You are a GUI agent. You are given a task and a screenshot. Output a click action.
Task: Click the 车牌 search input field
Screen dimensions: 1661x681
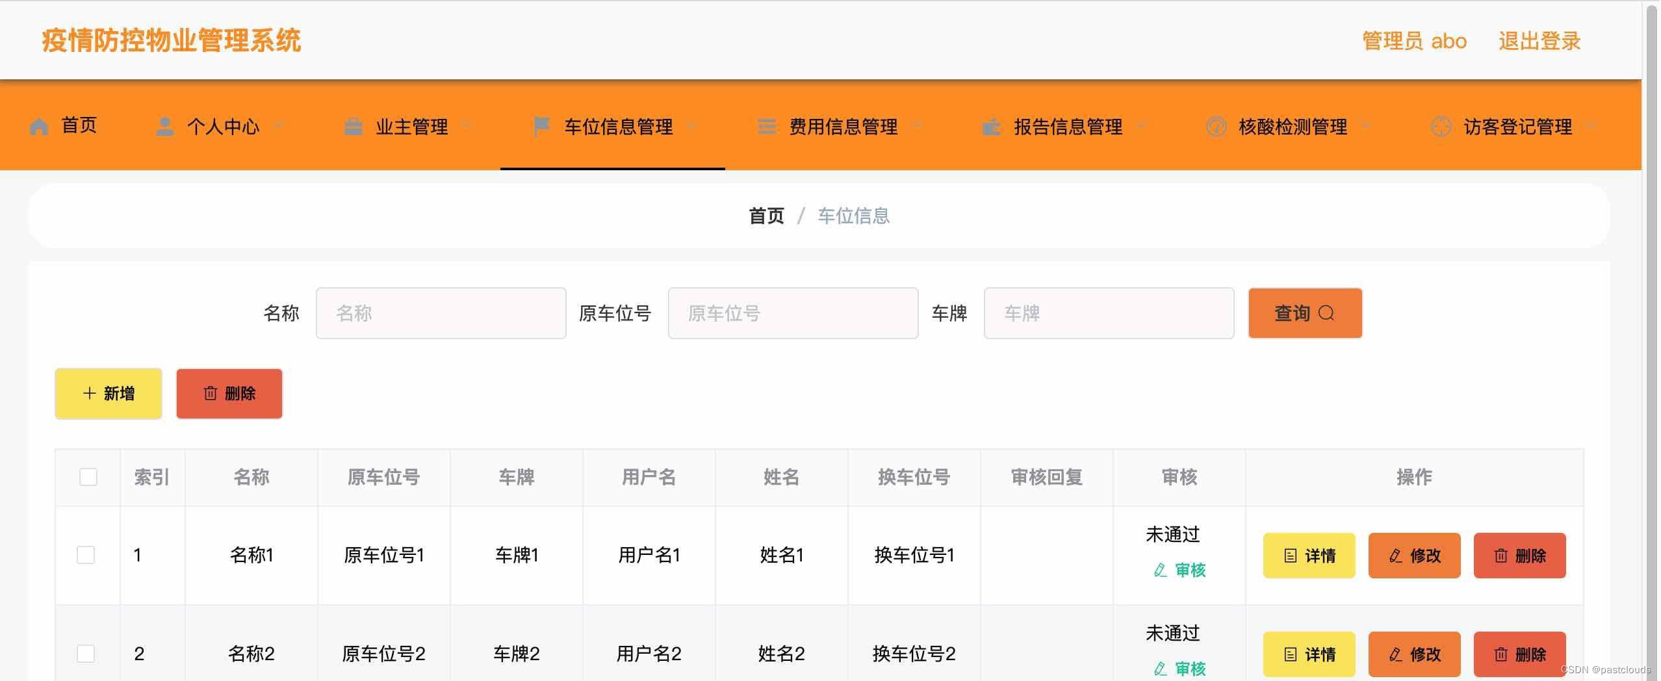pos(1108,313)
